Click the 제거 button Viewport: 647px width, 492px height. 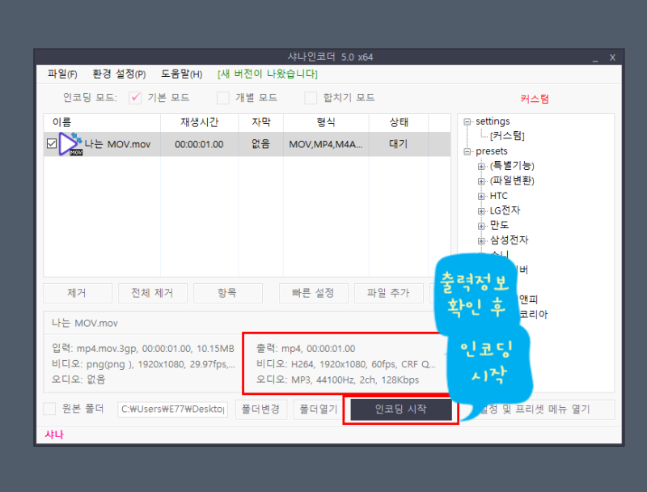[x=77, y=293]
